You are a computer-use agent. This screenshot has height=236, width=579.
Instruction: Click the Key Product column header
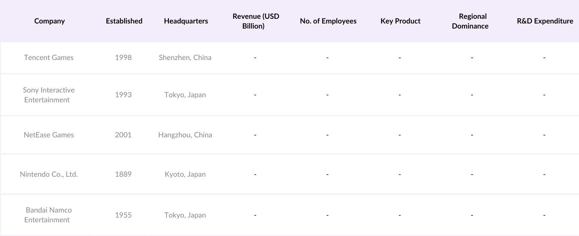click(400, 21)
